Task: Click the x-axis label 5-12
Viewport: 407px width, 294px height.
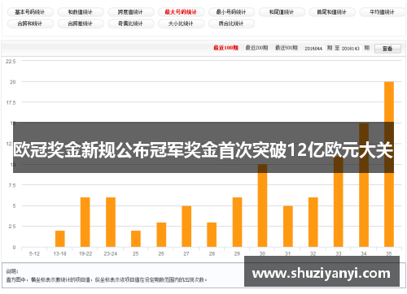Action: pyautogui.click(x=34, y=254)
